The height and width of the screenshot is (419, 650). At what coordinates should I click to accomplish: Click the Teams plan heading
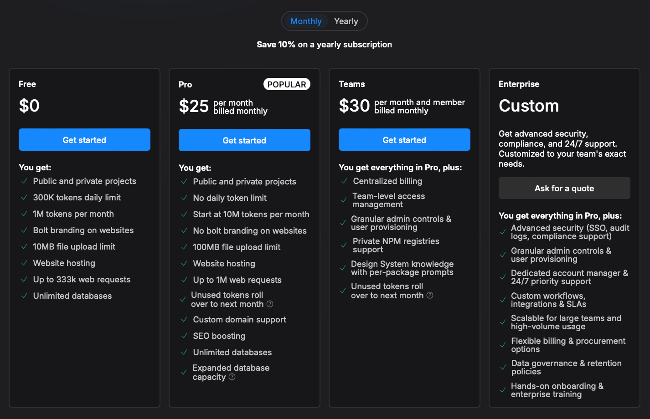pyautogui.click(x=351, y=84)
